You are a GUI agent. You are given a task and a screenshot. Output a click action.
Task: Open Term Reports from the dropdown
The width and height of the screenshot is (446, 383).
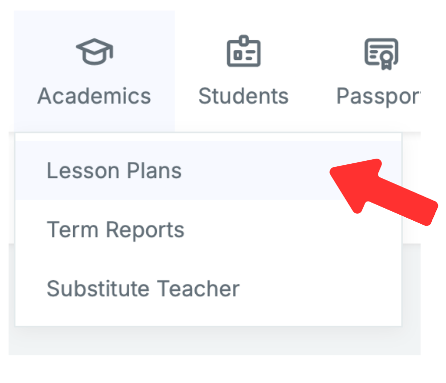tap(116, 230)
